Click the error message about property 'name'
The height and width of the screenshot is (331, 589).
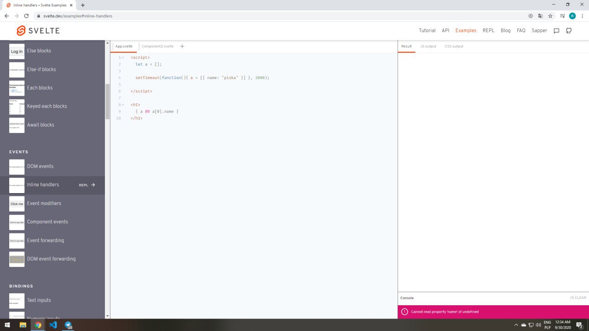(445, 312)
